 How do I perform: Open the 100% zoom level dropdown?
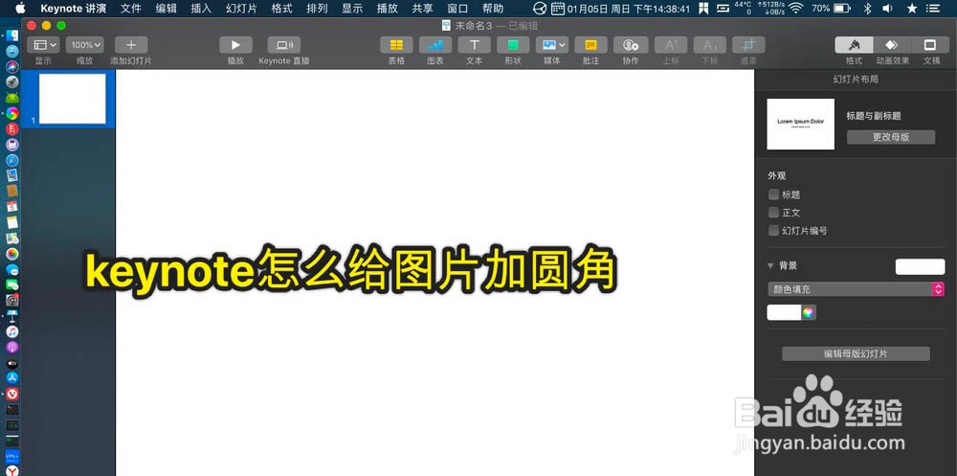[85, 45]
